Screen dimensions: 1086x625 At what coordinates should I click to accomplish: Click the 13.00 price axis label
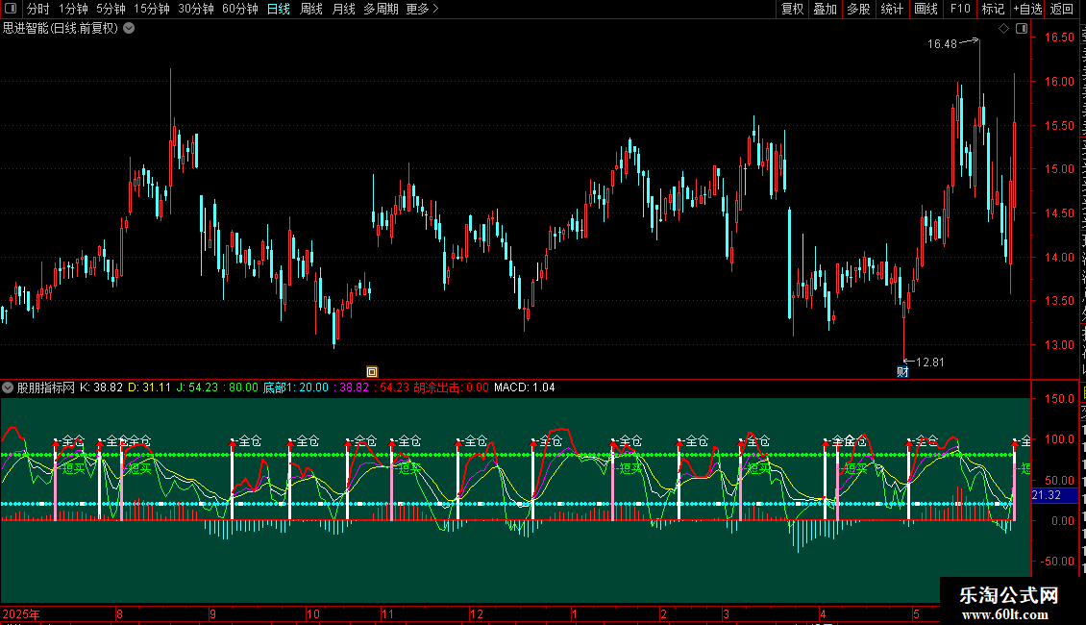click(1059, 345)
